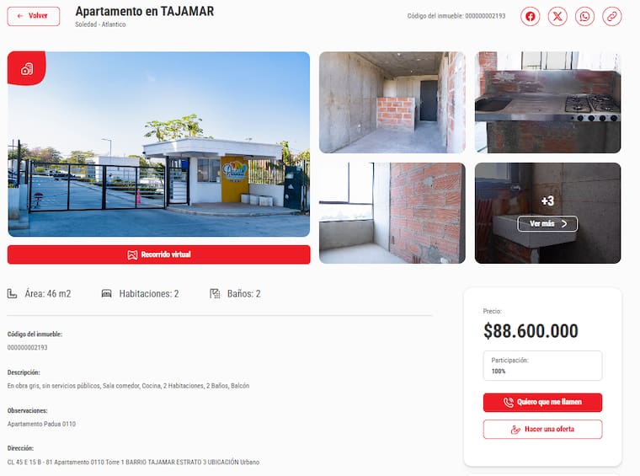
Task: Click the bathrooms icon
Action: (x=215, y=293)
